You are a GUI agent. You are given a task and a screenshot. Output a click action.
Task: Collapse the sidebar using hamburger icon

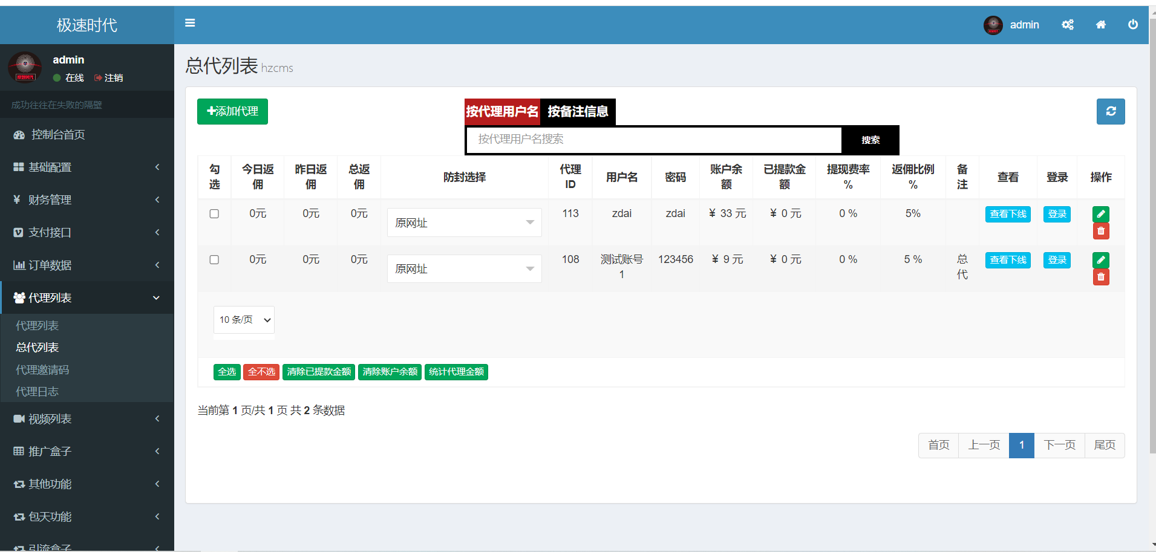[190, 23]
